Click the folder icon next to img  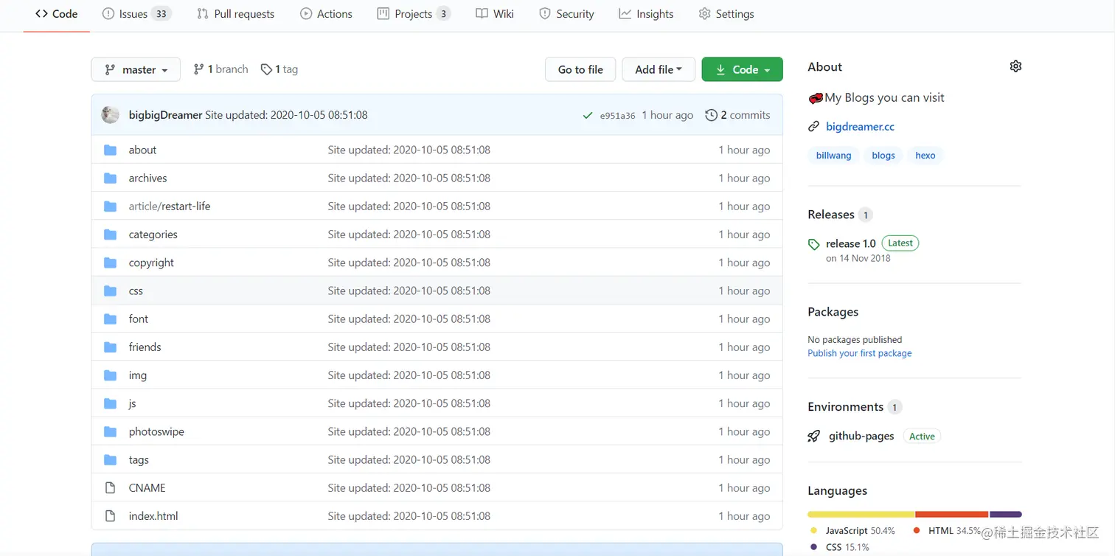111,375
